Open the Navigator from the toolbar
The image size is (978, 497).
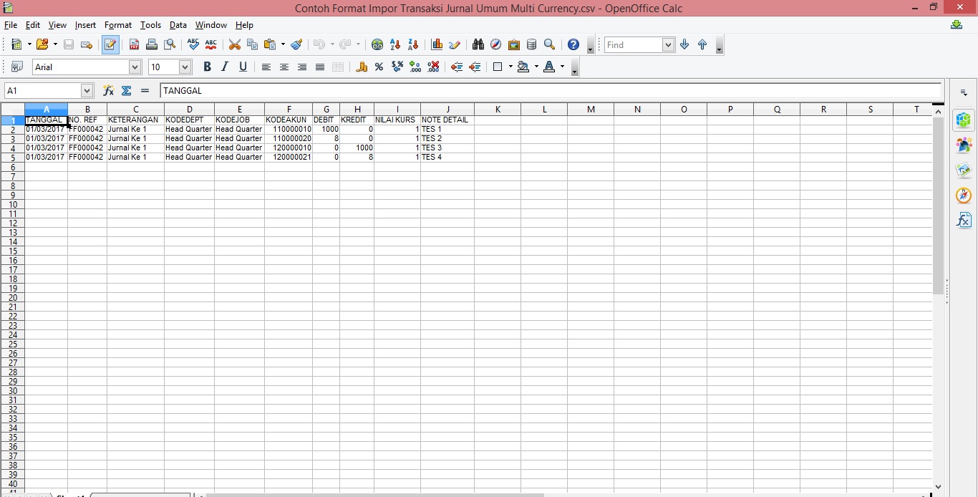click(495, 44)
